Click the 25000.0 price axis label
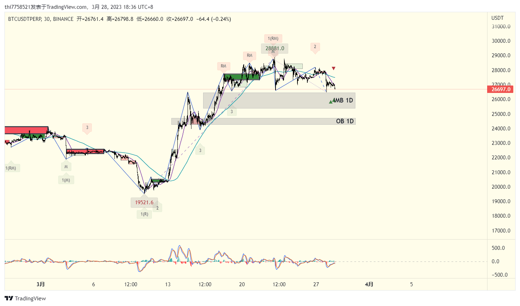 (501, 114)
